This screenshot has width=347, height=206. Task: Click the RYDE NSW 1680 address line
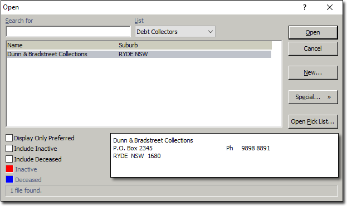137,156
